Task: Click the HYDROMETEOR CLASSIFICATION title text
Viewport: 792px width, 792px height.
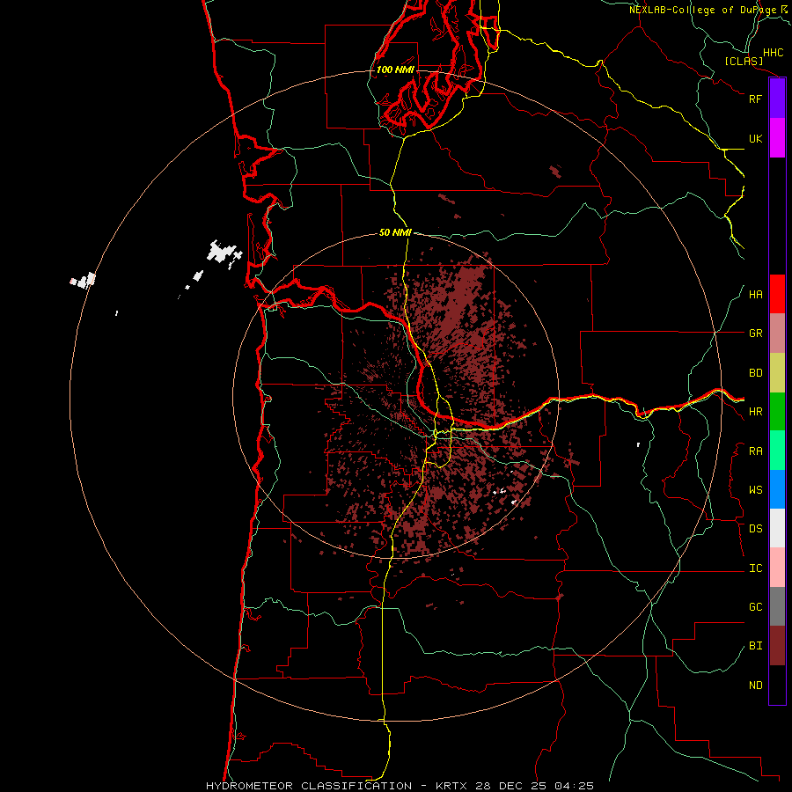Action: [309, 786]
